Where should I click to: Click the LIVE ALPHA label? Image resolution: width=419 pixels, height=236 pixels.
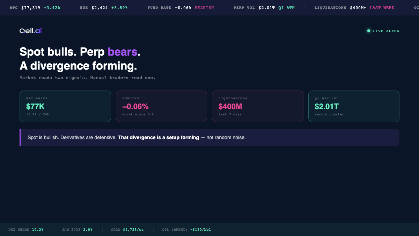pyautogui.click(x=386, y=31)
